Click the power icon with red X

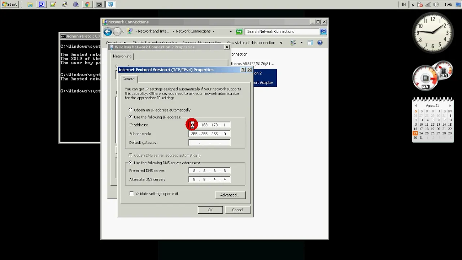click(420, 5)
